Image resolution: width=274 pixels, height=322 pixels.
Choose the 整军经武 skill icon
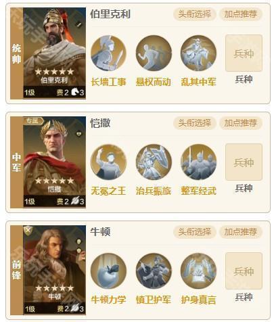tap(198, 162)
